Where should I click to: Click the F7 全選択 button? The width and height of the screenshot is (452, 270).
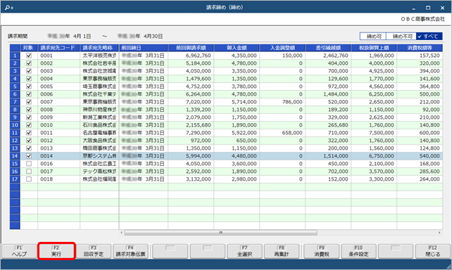click(245, 251)
